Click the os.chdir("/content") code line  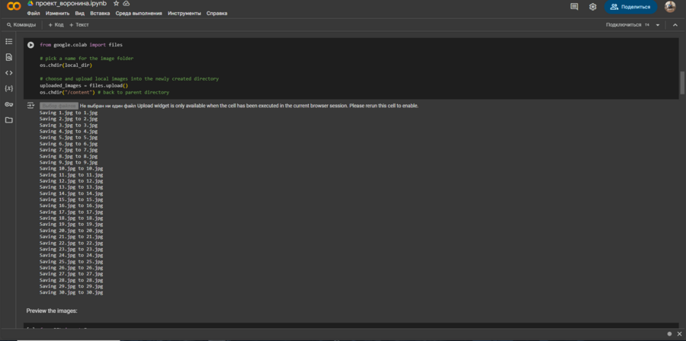tap(104, 93)
